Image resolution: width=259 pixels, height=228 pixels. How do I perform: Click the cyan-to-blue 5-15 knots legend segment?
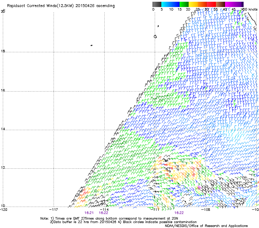click(x=170, y=4)
